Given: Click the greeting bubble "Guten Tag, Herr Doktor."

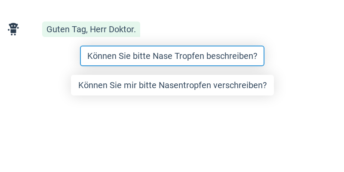Looking at the screenshot, I should pyautogui.click(x=91, y=29).
